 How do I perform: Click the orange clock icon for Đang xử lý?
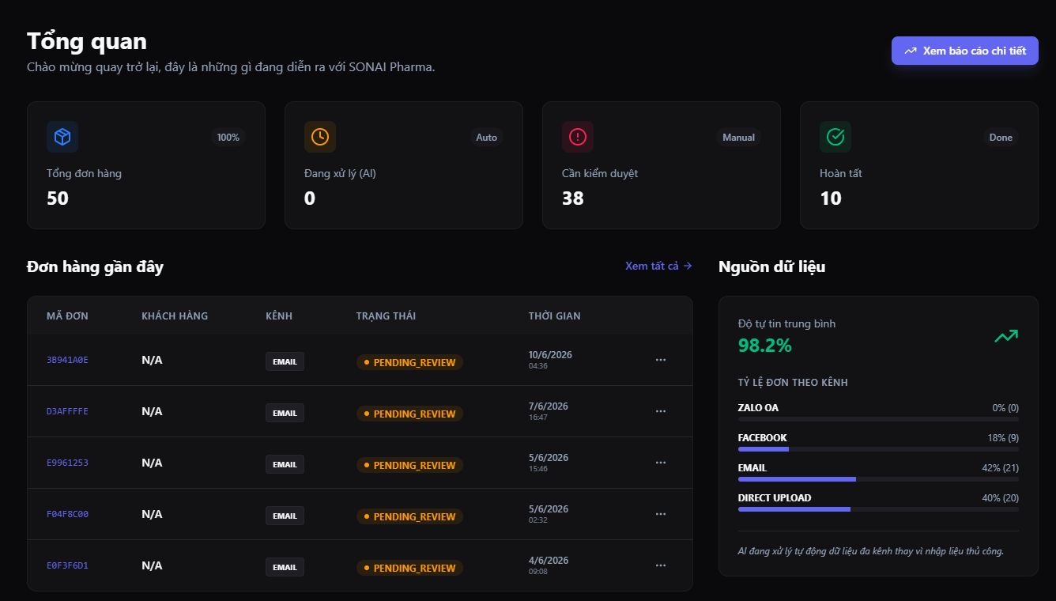320,137
